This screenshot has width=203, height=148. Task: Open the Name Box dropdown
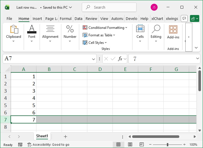tap(93, 59)
